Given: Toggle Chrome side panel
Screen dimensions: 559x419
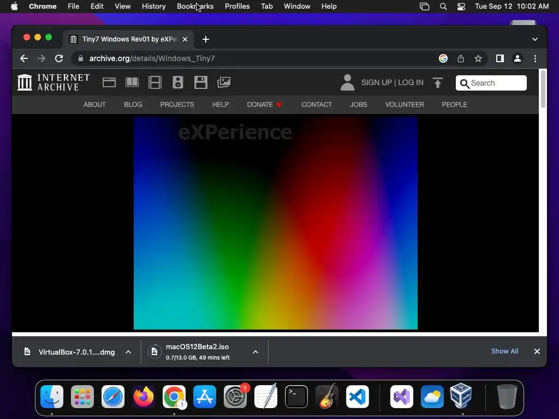Looking at the screenshot, I should click(500, 58).
